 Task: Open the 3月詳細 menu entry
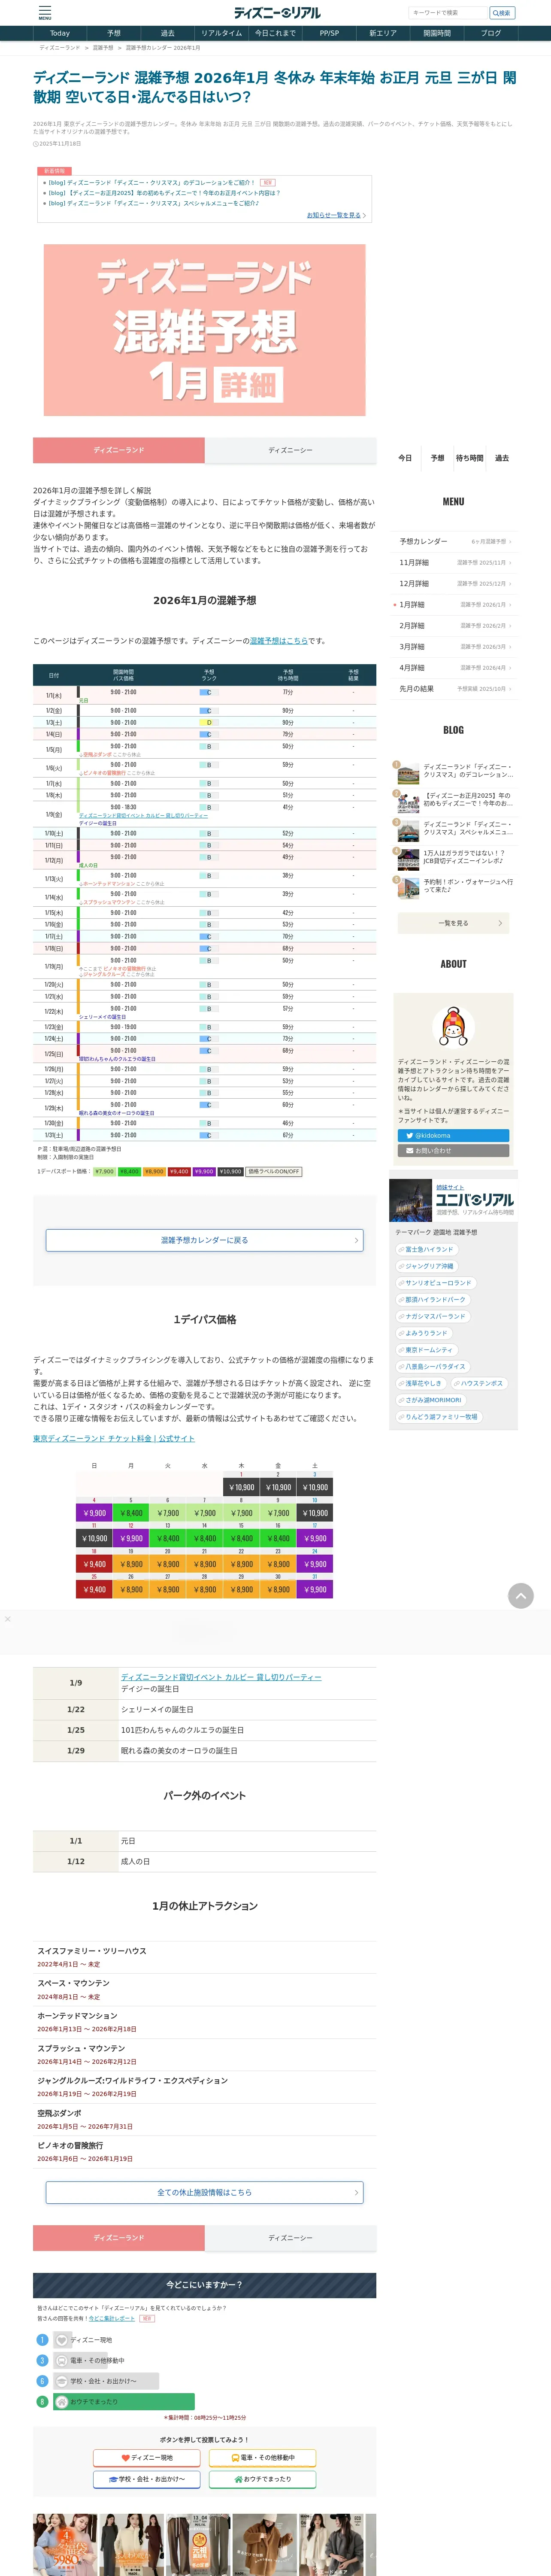click(x=453, y=646)
